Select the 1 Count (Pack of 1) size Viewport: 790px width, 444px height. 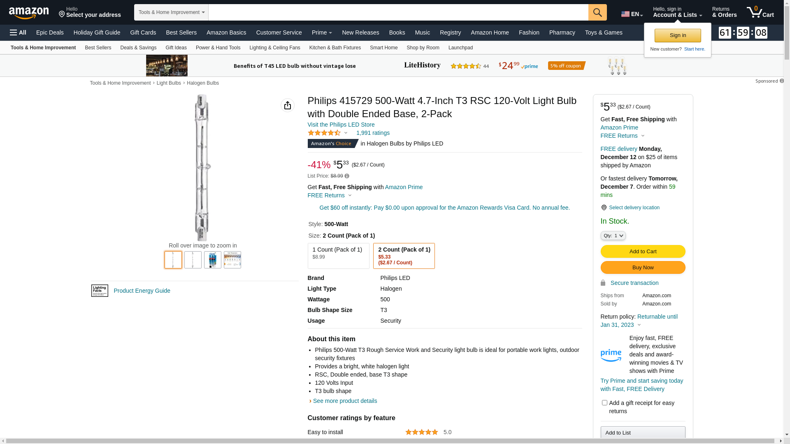338,256
